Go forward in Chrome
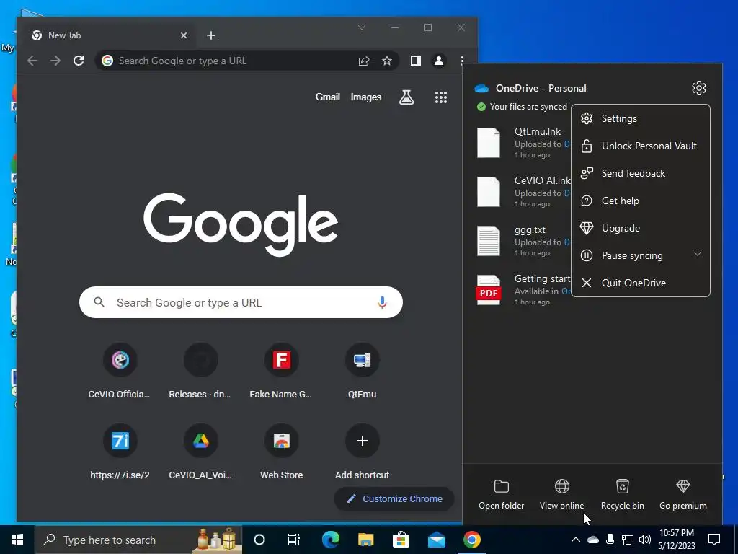The width and height of the screenshot is (738, 554). [x=55, y=61]
